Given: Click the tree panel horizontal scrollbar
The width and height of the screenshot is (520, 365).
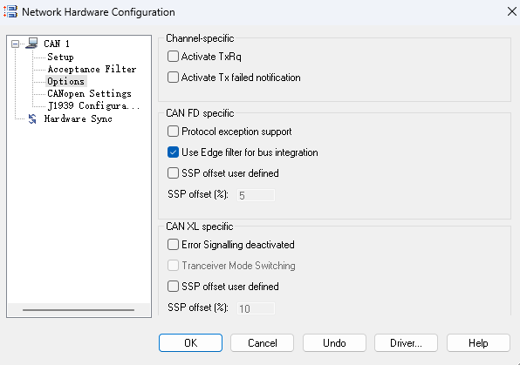Looking at the screenshot, I should click(x=79, y=310).
